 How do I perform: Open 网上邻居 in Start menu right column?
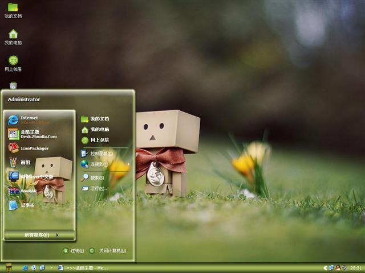coord(95,140)
